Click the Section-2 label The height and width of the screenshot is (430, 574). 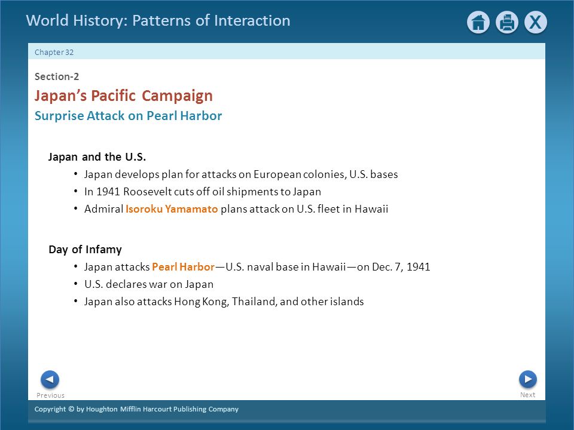click(57, 76)
